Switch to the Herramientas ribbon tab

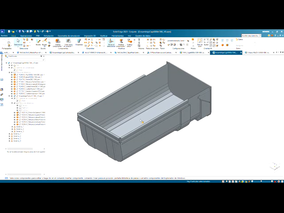tap(118, 35)
